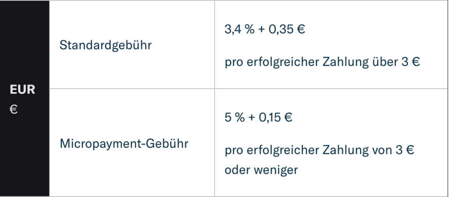Click the plus sign in micropayment rate
Image resolution: width=449 pixels, height=197 pixels.
pyautogui.click(x=252, y=118)
